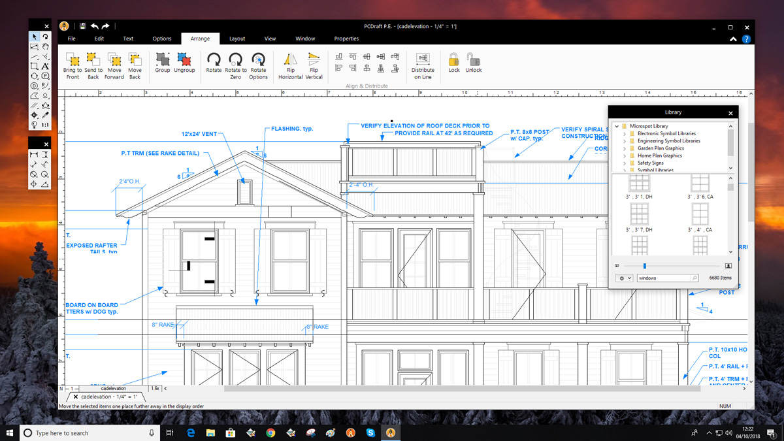Click the Library search field containing windows
This screenshot has height=441, width=784.
pyautogui.click(x=663, y=278)
